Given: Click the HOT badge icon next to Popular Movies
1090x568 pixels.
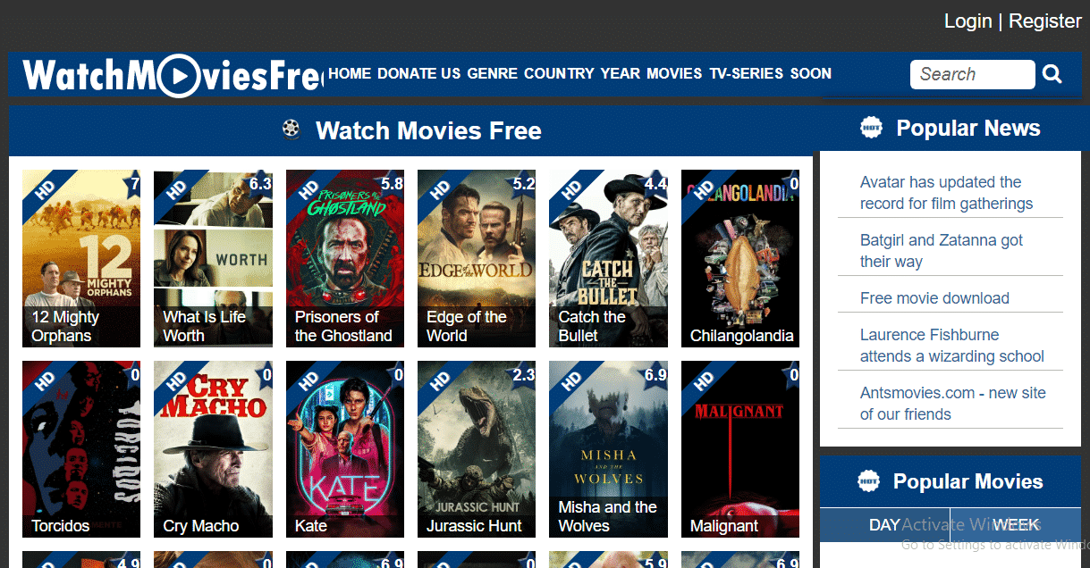Looking at the screenshot, I should [x=868, y=481].
